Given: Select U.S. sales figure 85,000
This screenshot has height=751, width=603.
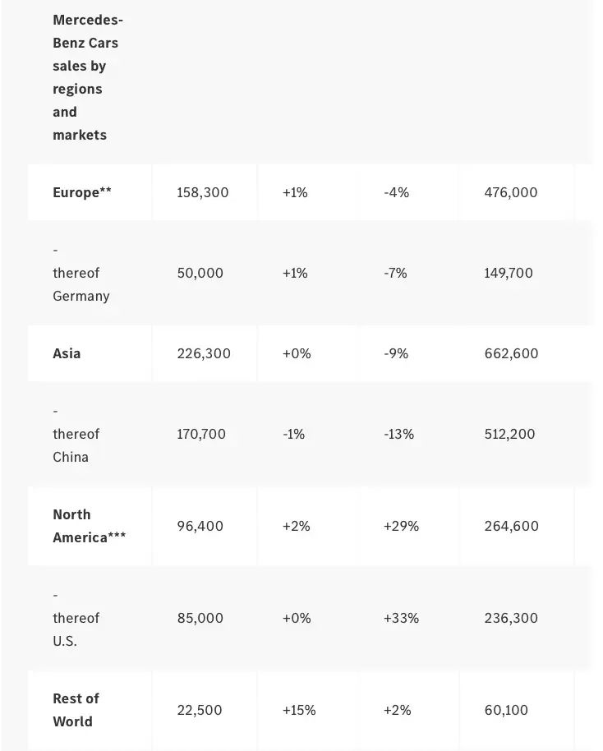Looking at the screenshot, I should point(200,618).
